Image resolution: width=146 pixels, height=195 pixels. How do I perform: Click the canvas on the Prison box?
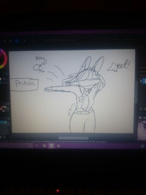pyautogui.click(x=24, y=85)
